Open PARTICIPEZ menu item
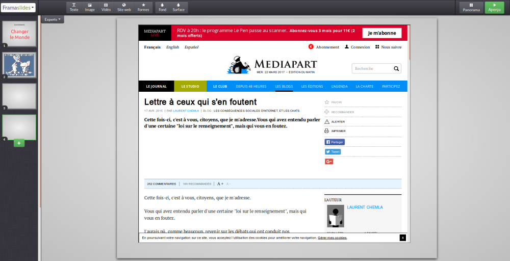The height and width of the screenshot is (261, 510). point(391,86)
